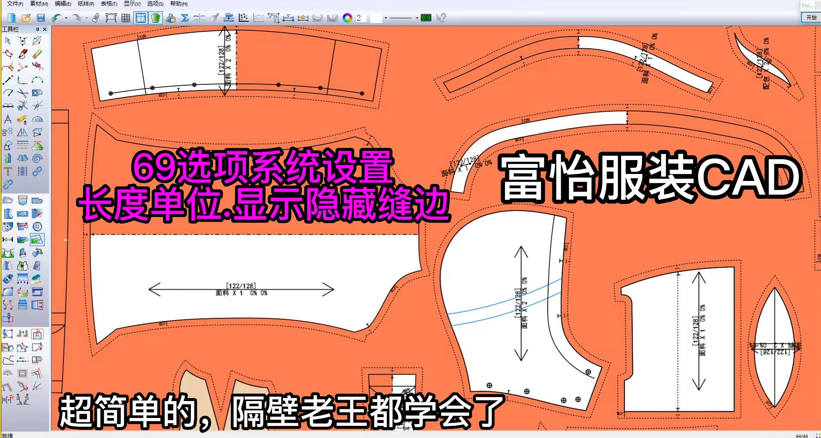
Task: Click the green Undo arrow
Action: pos(56,18)
